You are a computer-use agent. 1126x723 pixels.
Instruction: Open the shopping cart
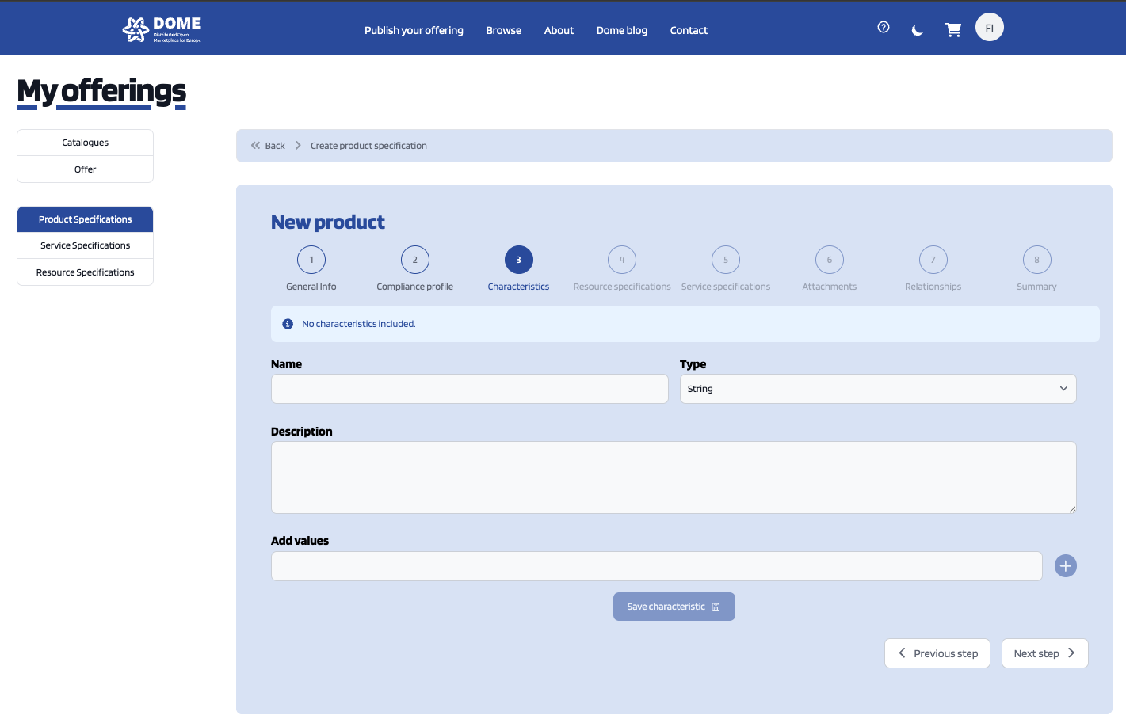(953, 30)
